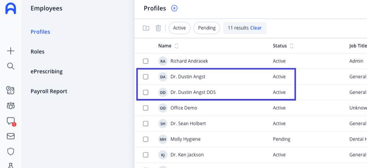This screenshot has width=367, height=168.
Task: Click the Employees section heading
Action: click(46, 9)
